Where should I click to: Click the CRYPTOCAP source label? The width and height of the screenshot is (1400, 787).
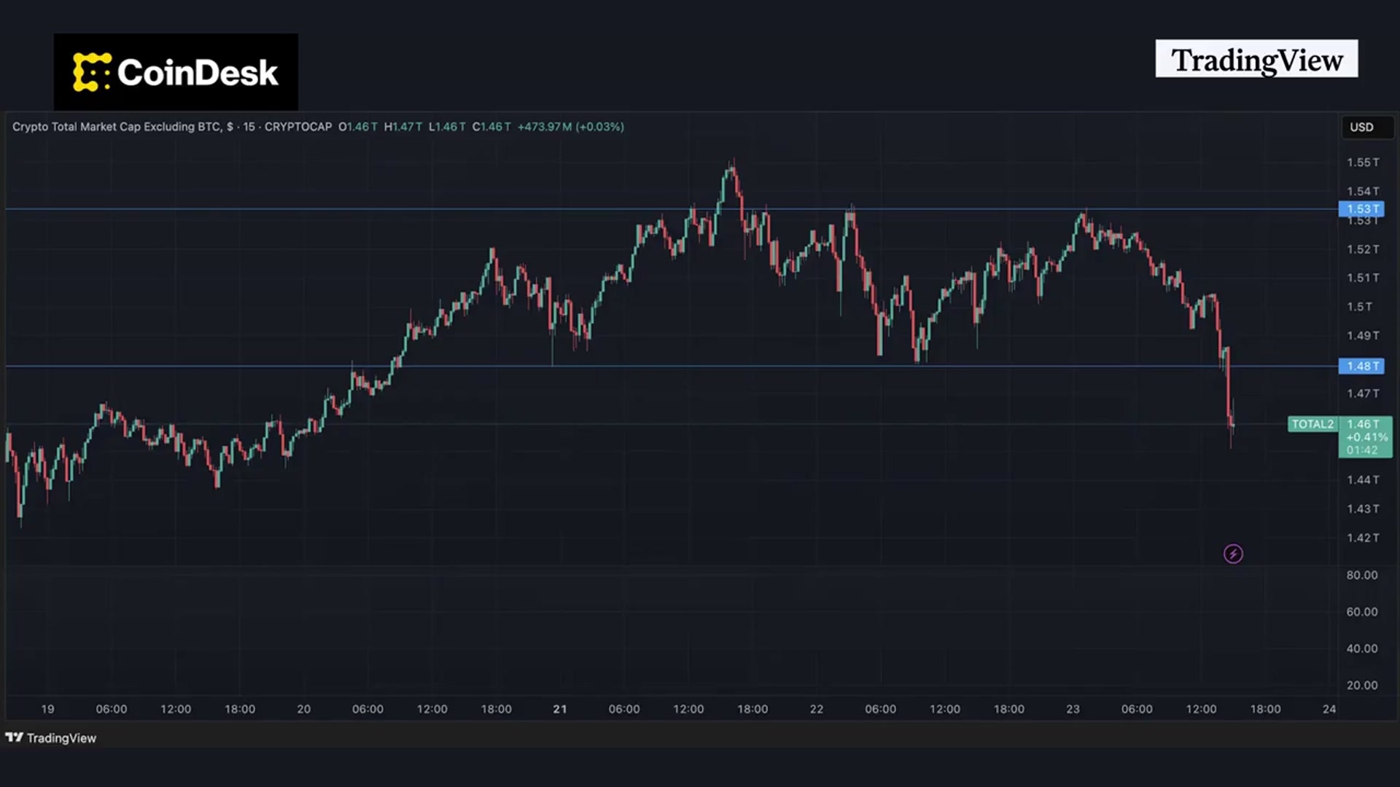click(298, 127)
